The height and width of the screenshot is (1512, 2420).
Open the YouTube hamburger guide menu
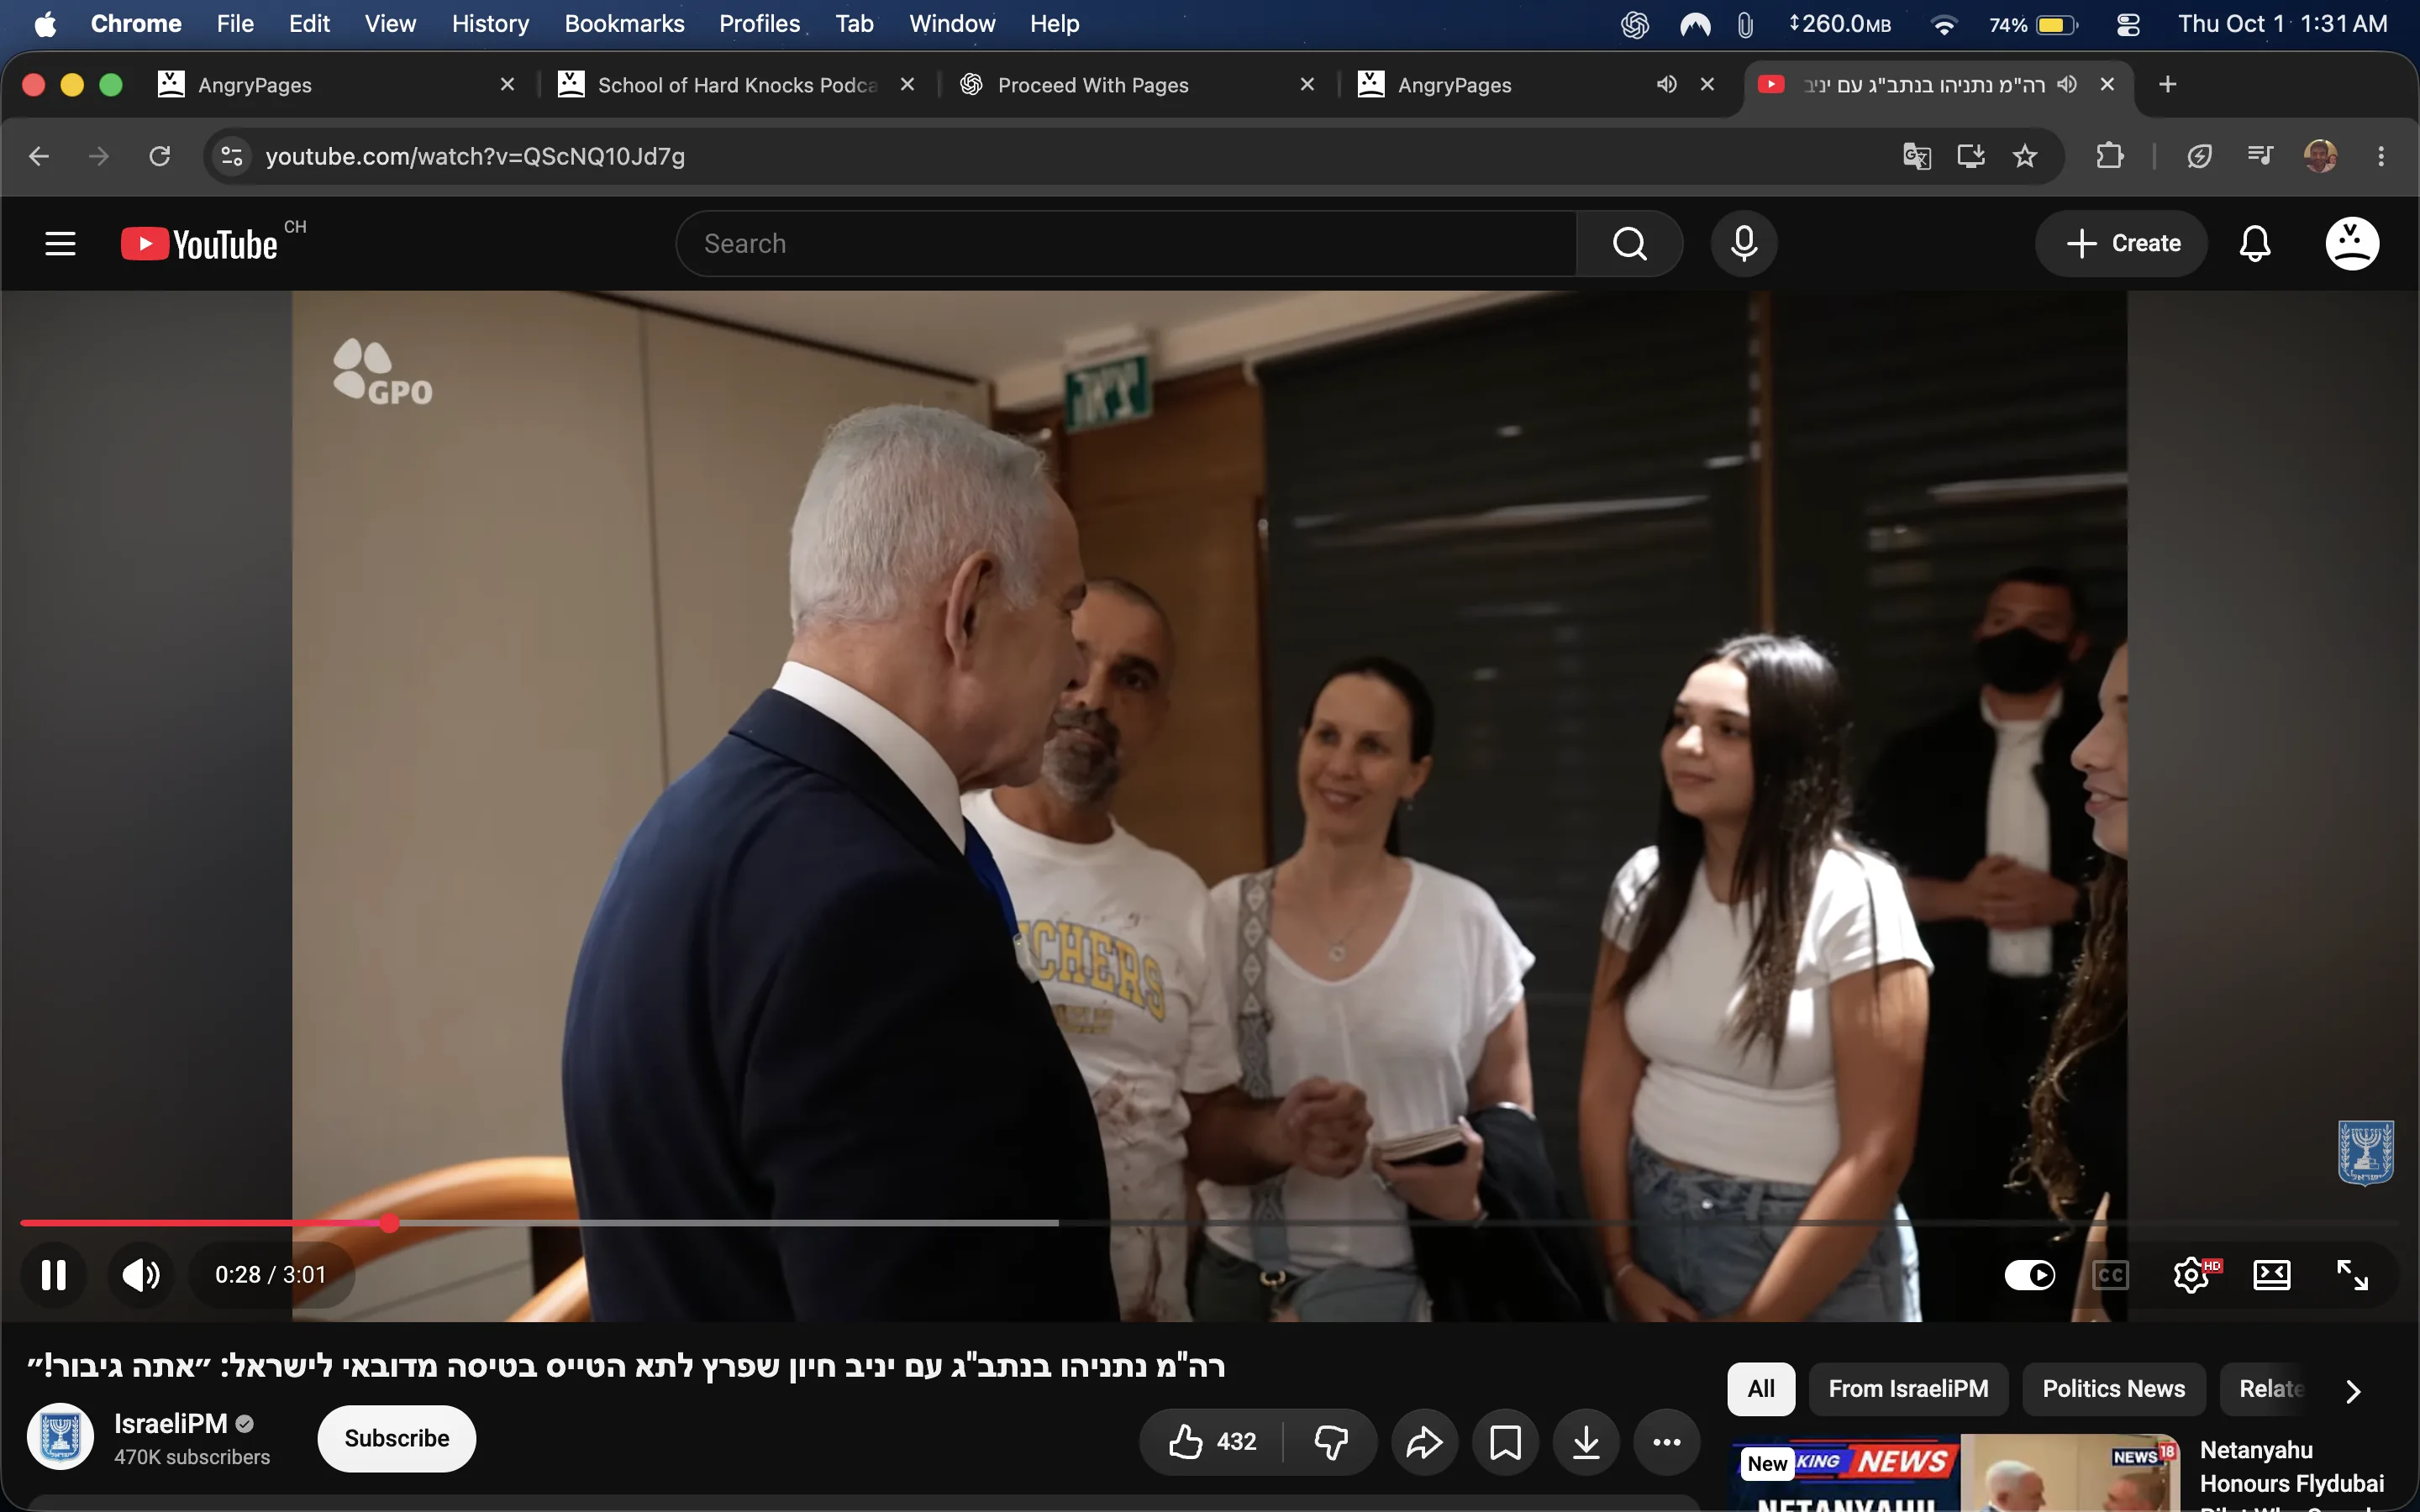pyautogui.click(x=60, y=243)
